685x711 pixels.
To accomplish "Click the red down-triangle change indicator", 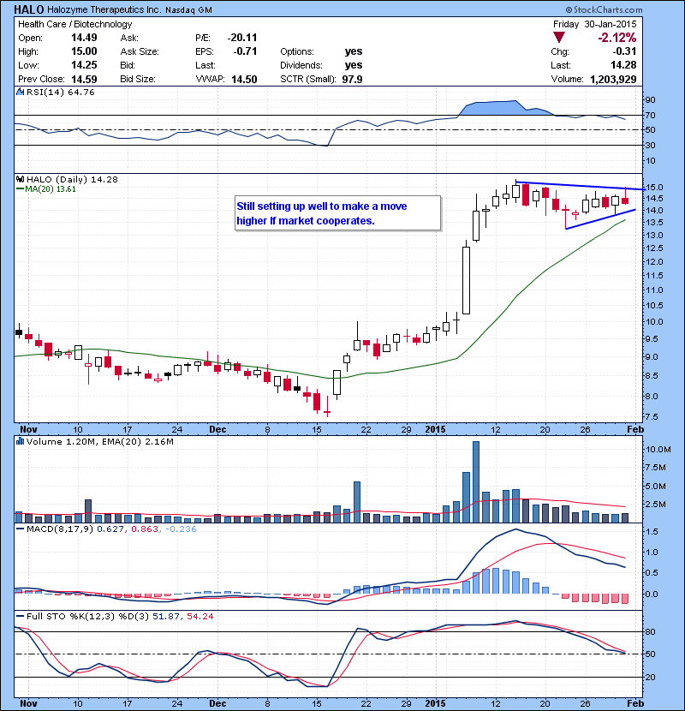I will pos(559,38).
